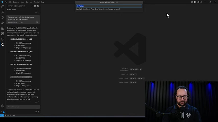The width and height of the screenshot is (218, 122).
Task: Click PIC32CM5164JH00100-I/ML device name
Action: coord(22,64)
